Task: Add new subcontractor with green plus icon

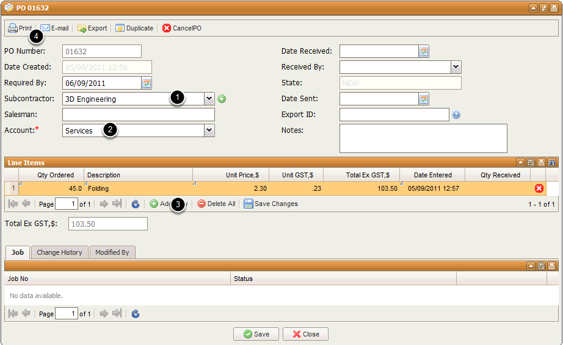Action: click(x=222, y=99)
